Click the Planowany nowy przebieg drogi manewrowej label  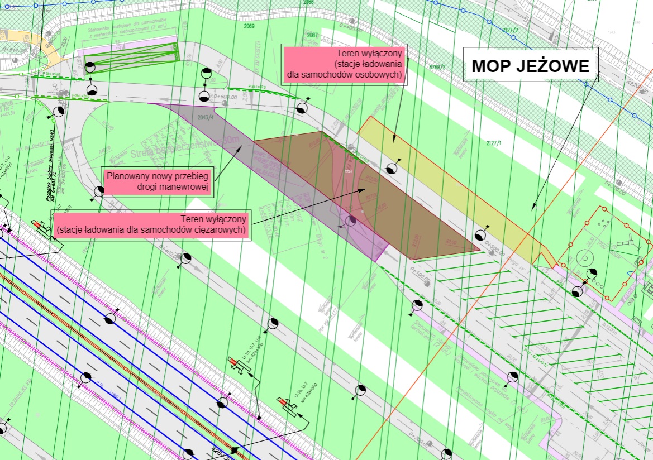[158, 181]
